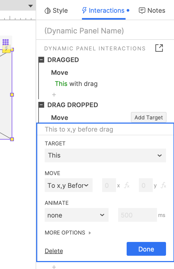This screenshot has height=269, width=174.
Task: Collapse the DRAGGED event
Action: 41,60
